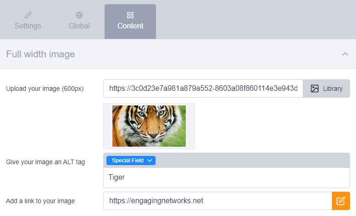Viewport: 356px width, 216px height.
Task: Click the Full width image section title
Action: coord(40,54)
